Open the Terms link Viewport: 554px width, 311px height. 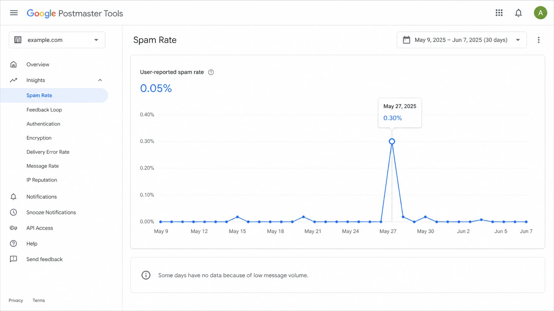click(x=38, y=300)
